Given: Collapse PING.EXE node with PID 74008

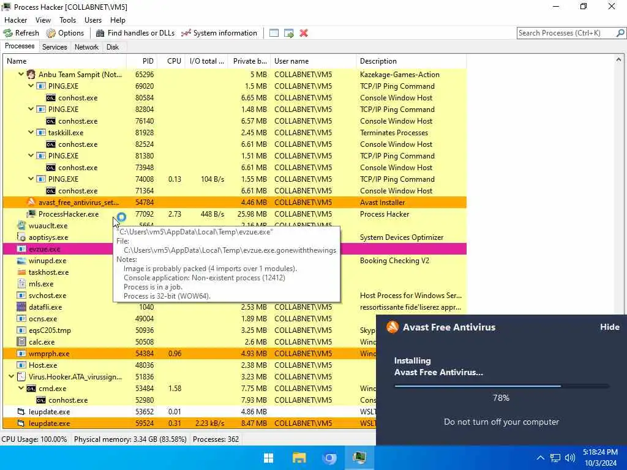Looking at the screenshot, I should coord(31,179).
